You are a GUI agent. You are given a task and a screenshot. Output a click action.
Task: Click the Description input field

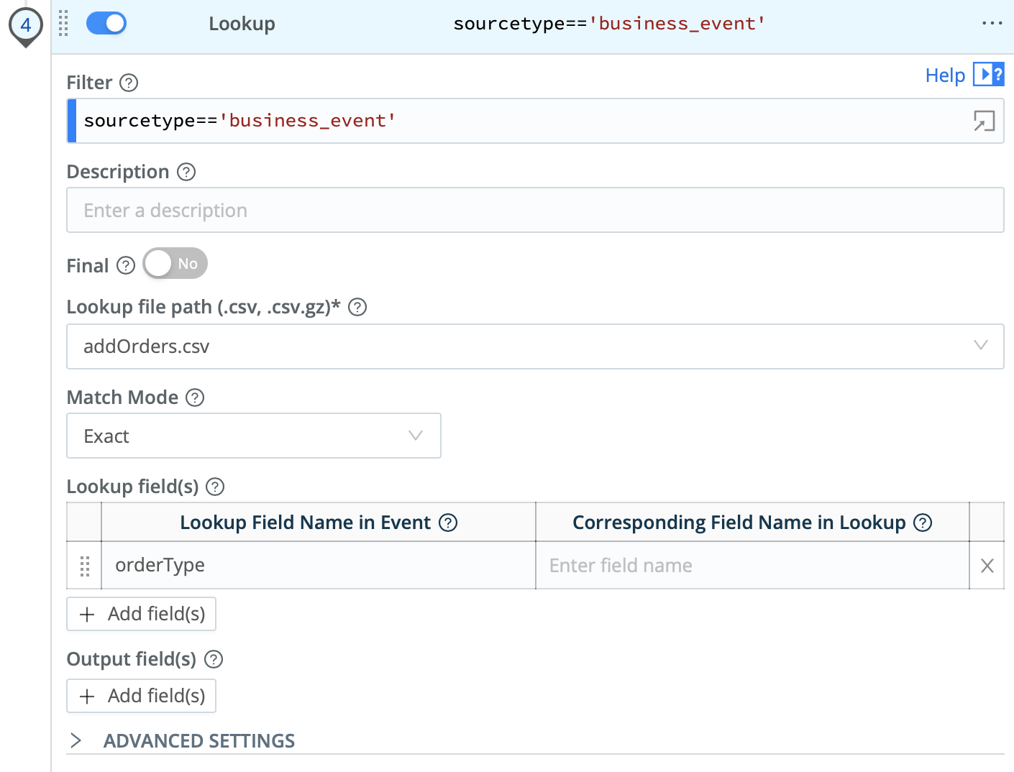[535, 210]
